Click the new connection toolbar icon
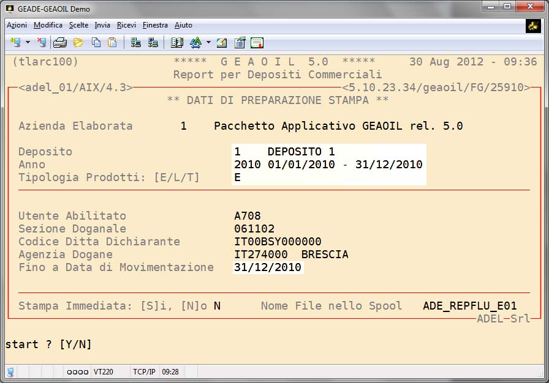Image resolution: width=549 pixels, height=383 pixels. 15,43
